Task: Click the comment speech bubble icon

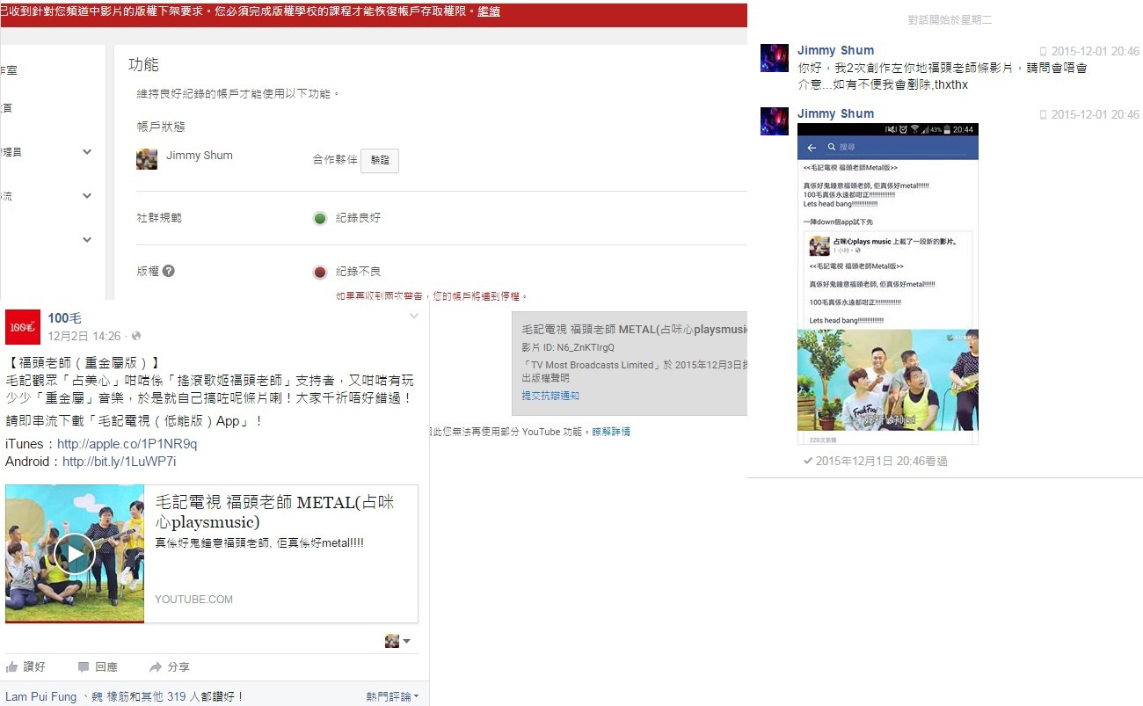Action: pyautogui.click(x=84, y=666)
